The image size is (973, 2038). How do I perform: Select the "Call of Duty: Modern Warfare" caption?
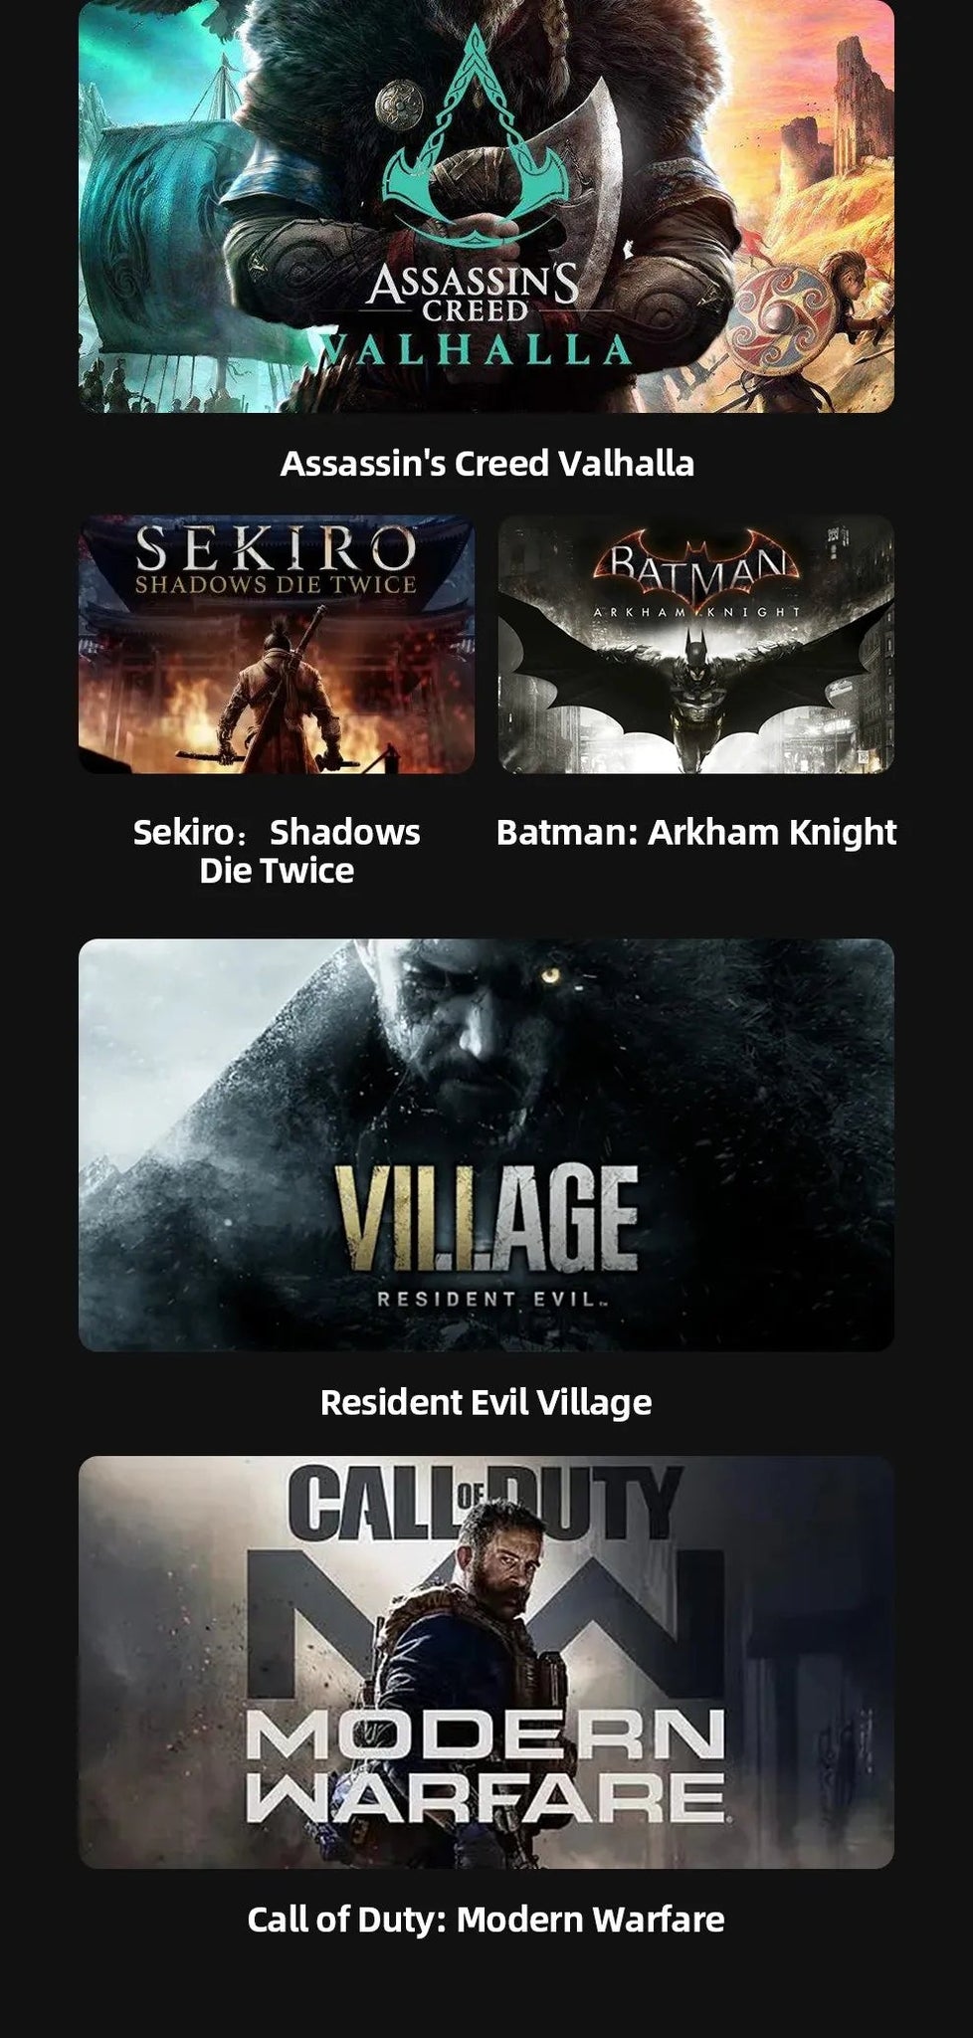486,1920
